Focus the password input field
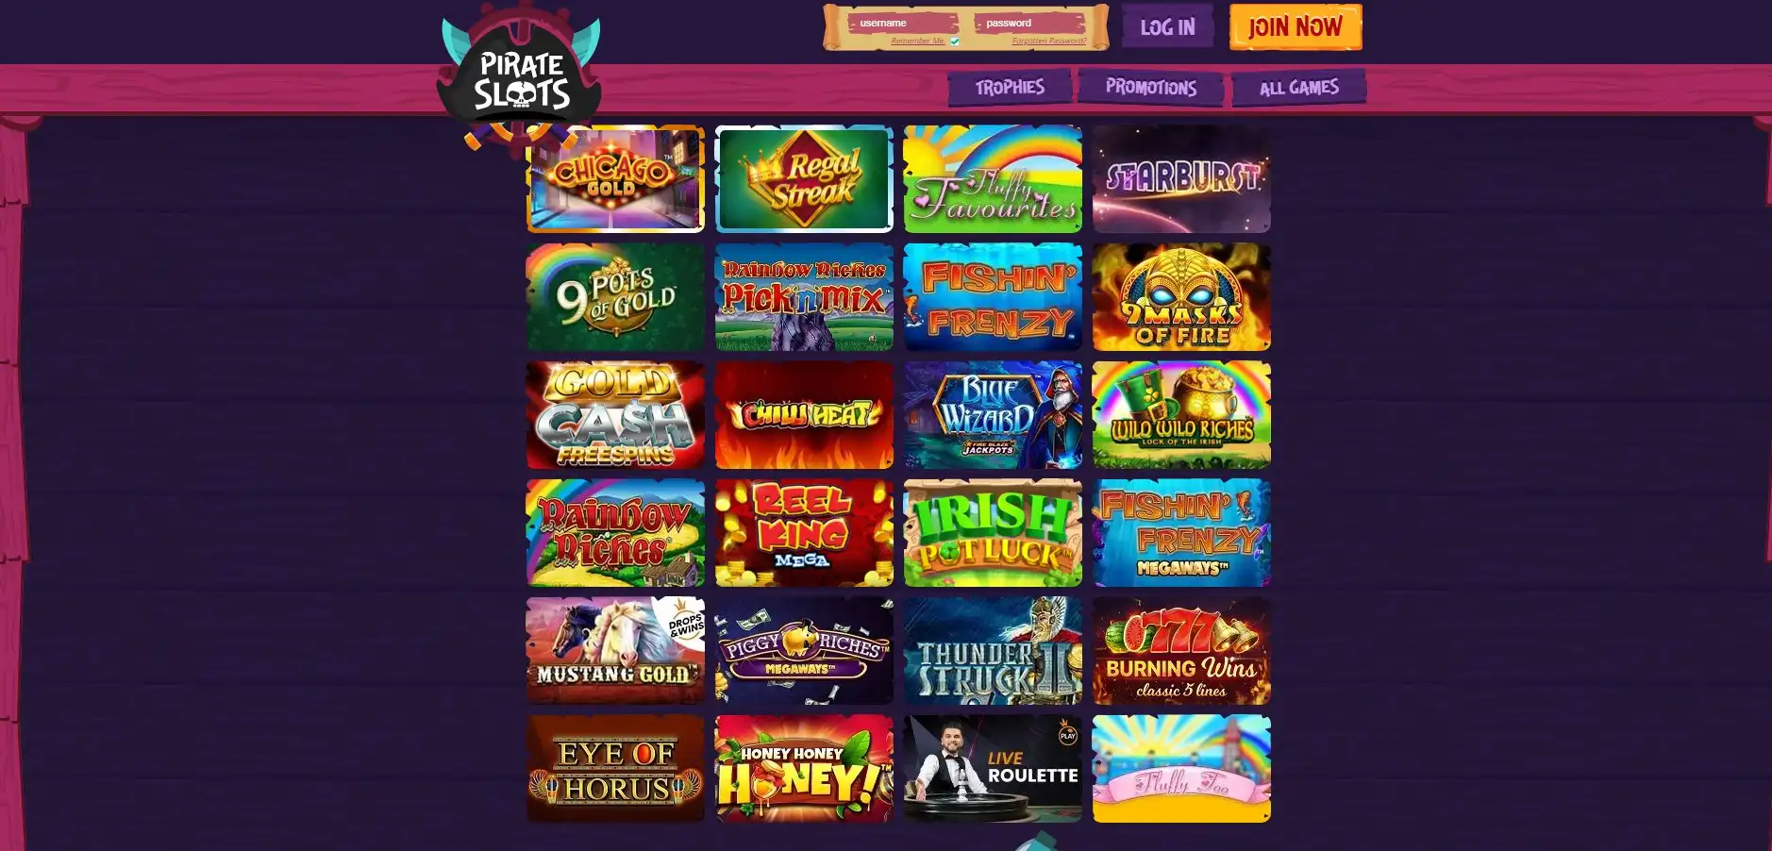 click(x=1029, y=23)
